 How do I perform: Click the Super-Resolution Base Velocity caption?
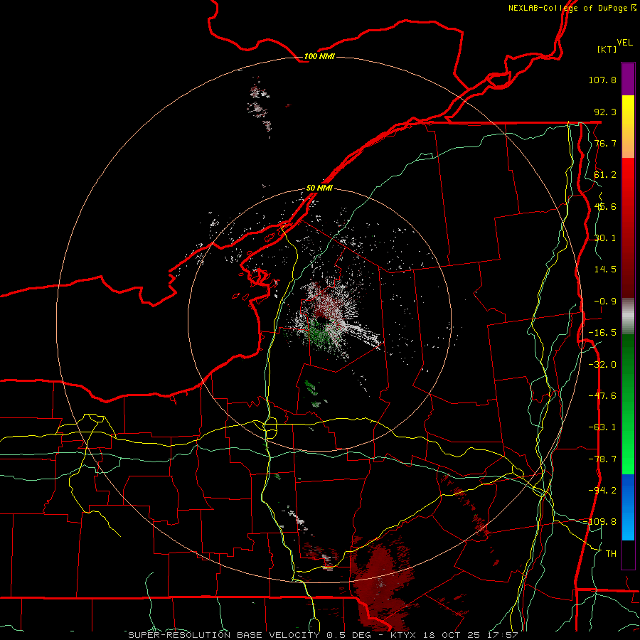click(323, 635)
